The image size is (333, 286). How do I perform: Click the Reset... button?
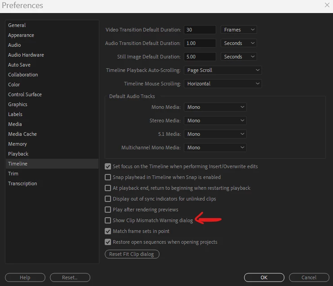70,277
